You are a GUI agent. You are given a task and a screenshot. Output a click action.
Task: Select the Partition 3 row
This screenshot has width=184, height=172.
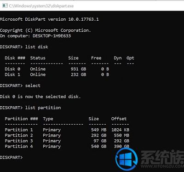click(x=67, y=141)
